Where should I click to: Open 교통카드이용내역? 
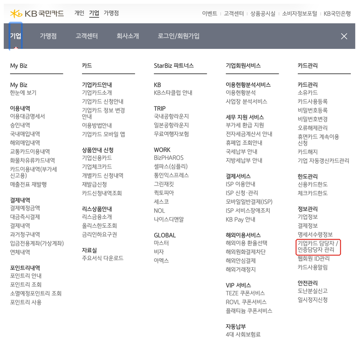[x=30, y=152]
